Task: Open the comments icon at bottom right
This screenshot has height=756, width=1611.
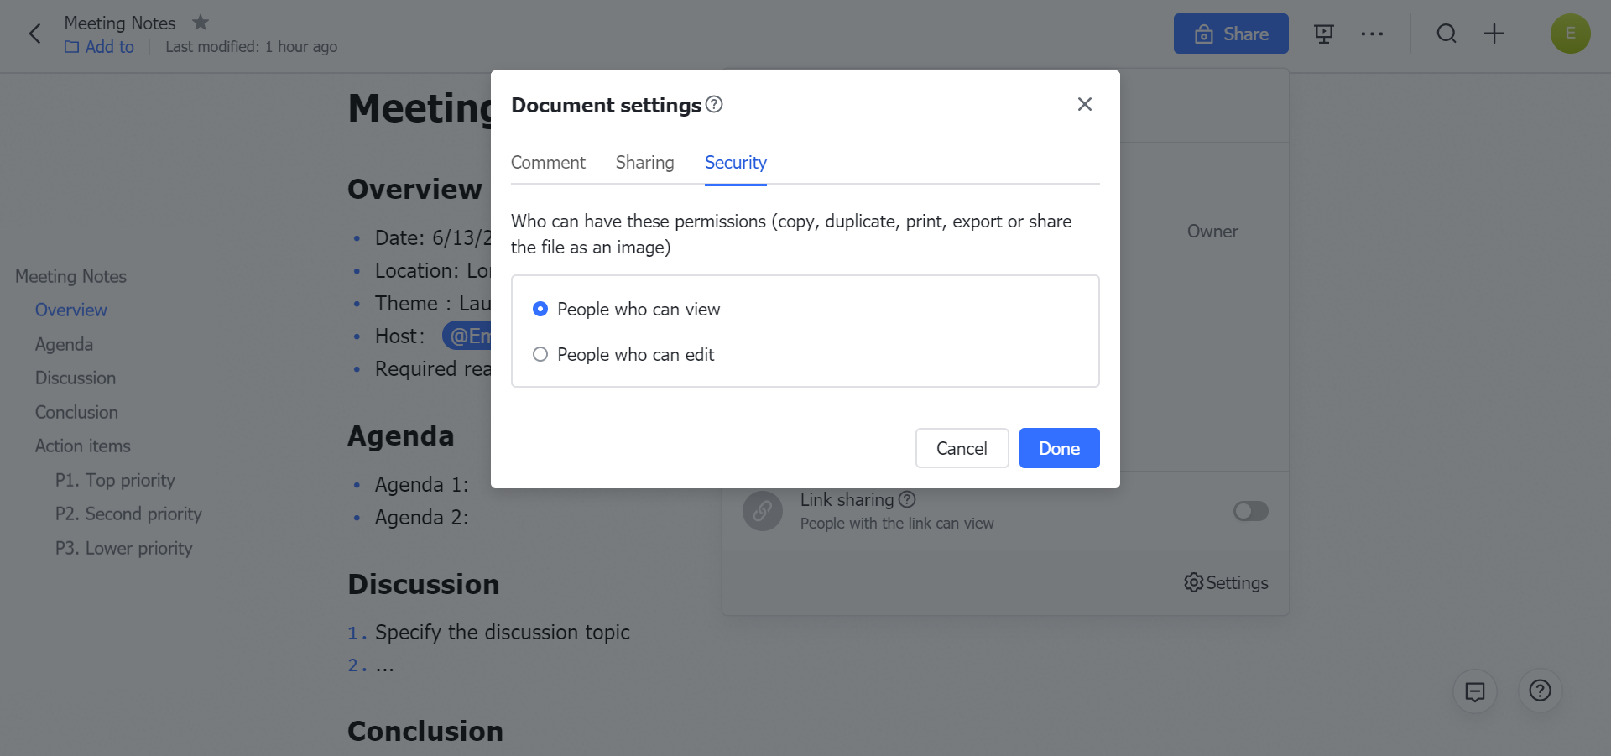Action: [x=1474, y=691]
